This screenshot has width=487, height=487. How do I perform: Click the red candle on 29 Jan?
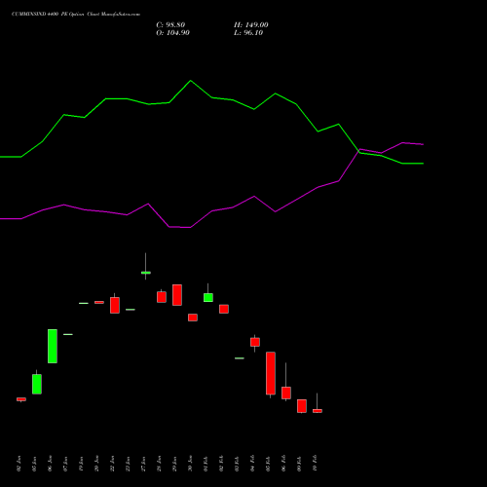pyautogui.click(x=177, y=295)
